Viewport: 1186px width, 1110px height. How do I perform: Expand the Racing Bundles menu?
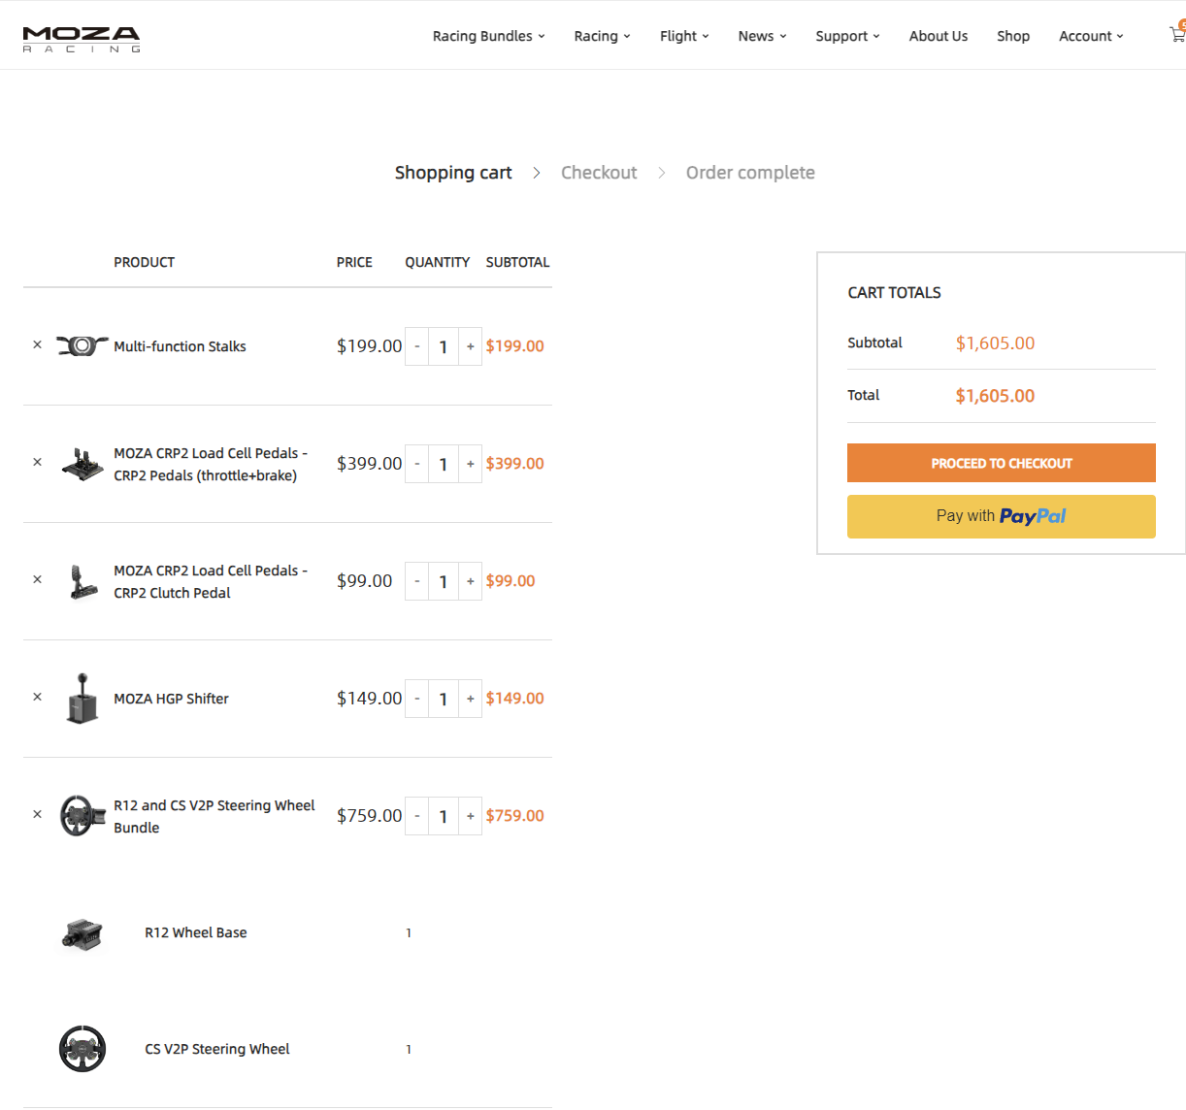(x=488, y=36)
